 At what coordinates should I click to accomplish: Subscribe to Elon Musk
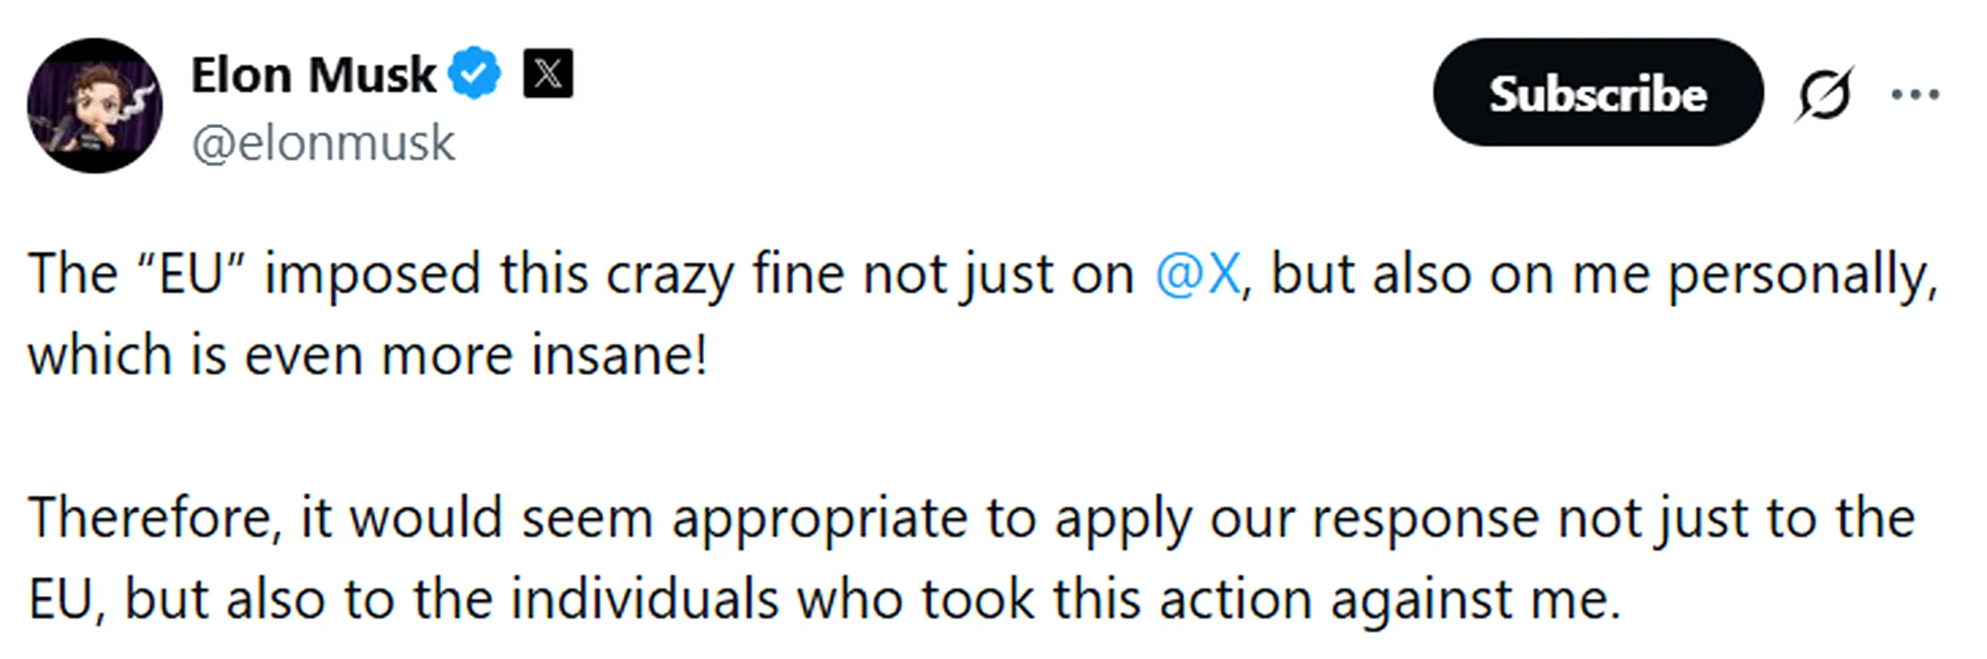point(1598,92)
